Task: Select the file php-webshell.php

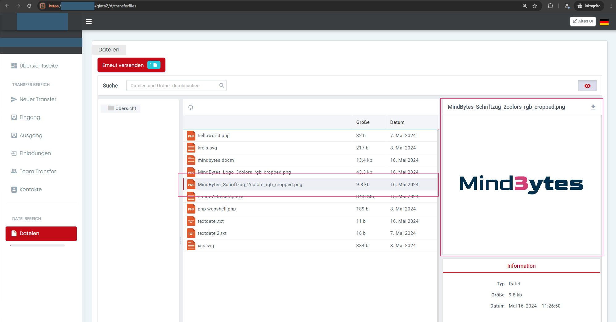Action: click(310, 209)
